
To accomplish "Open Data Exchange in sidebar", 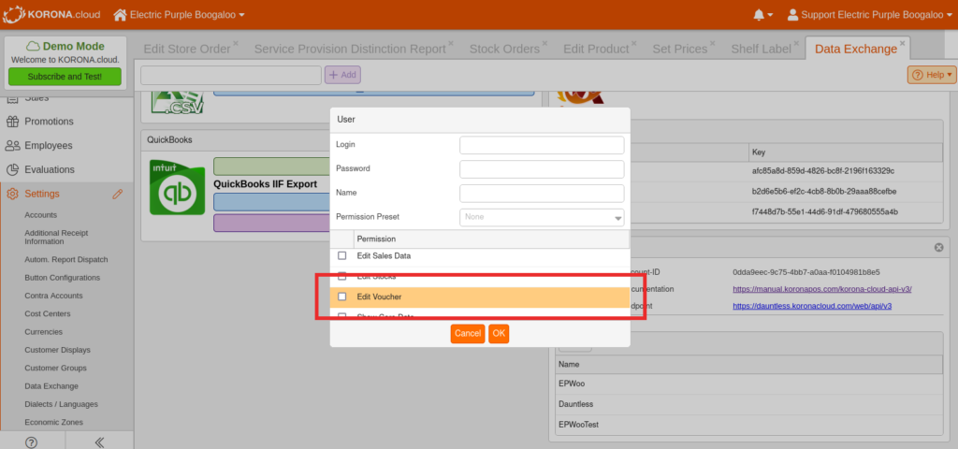I will (51, 386).
